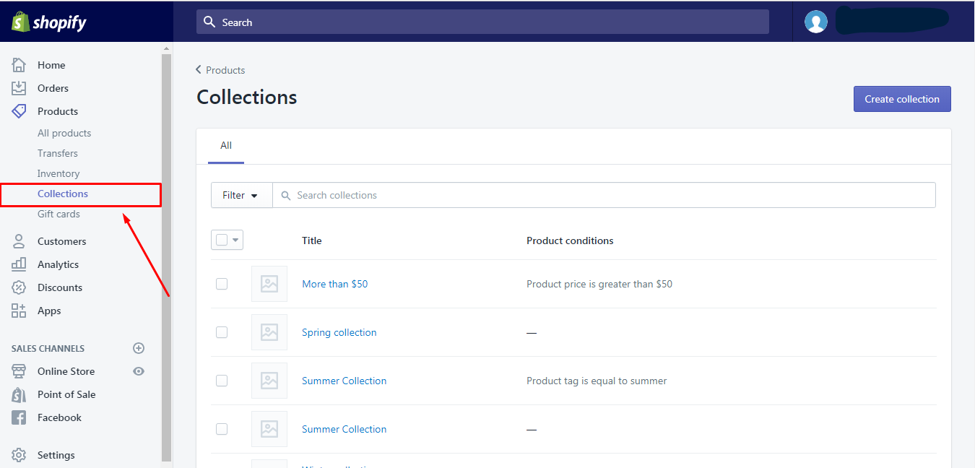Open the Facebook sales channel icon
Image resolution: width=975 pixels, height=468 pixels.
click(x=19, y=417)
